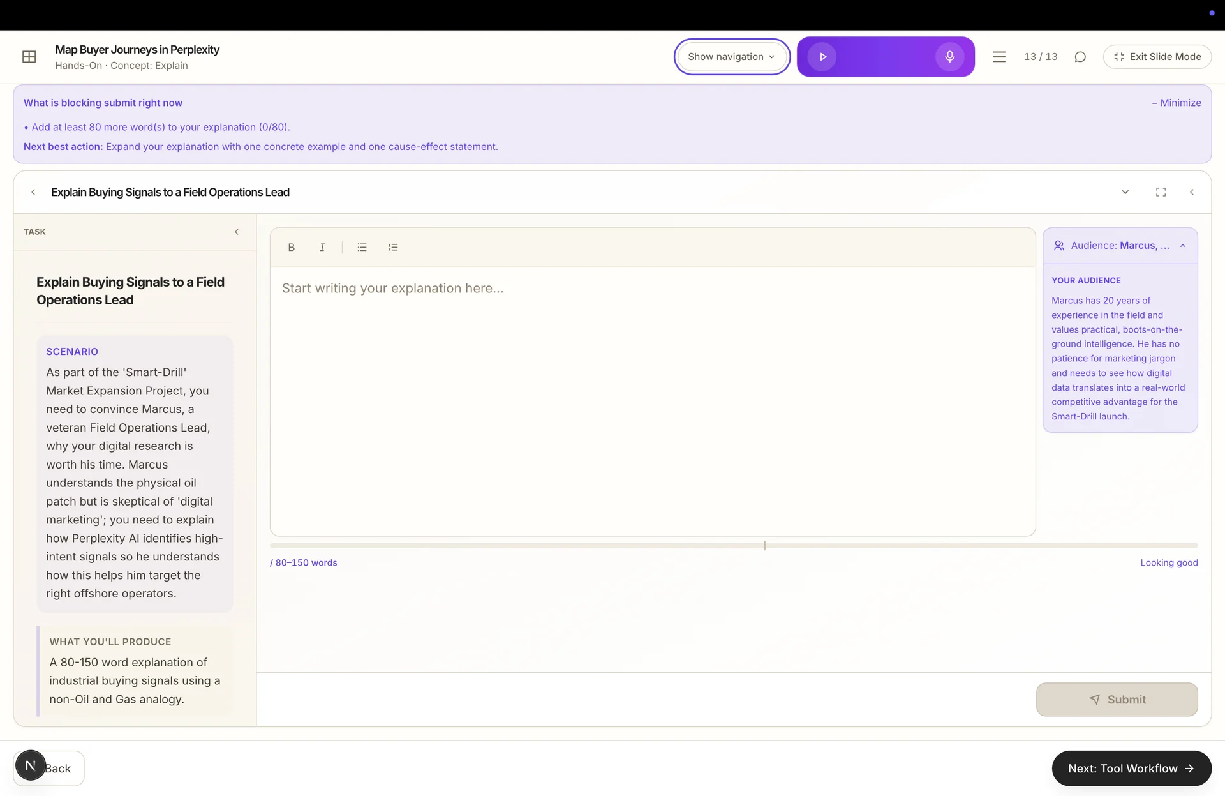Screen dimensions: 1225x796
Task: Open the comments chat bubble
Action: coord(1080,57)
